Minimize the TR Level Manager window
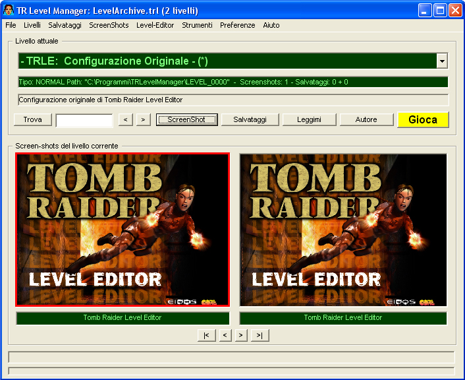 425,11
